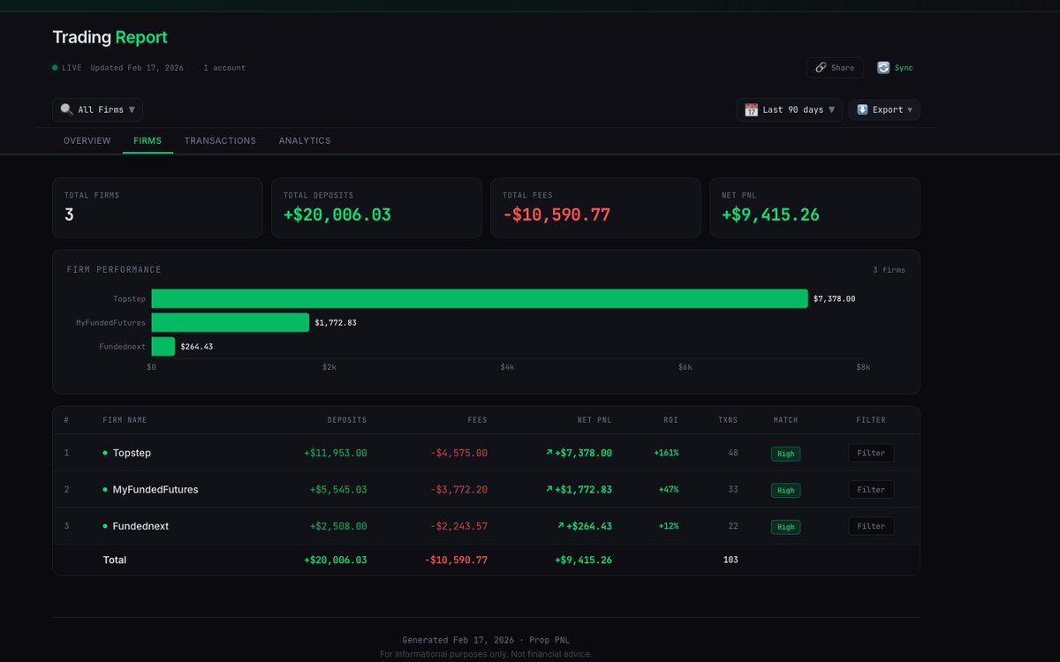1060x662 pixels.
Task: Click the green dot beside Fundednext
Action: coord(105,526)
